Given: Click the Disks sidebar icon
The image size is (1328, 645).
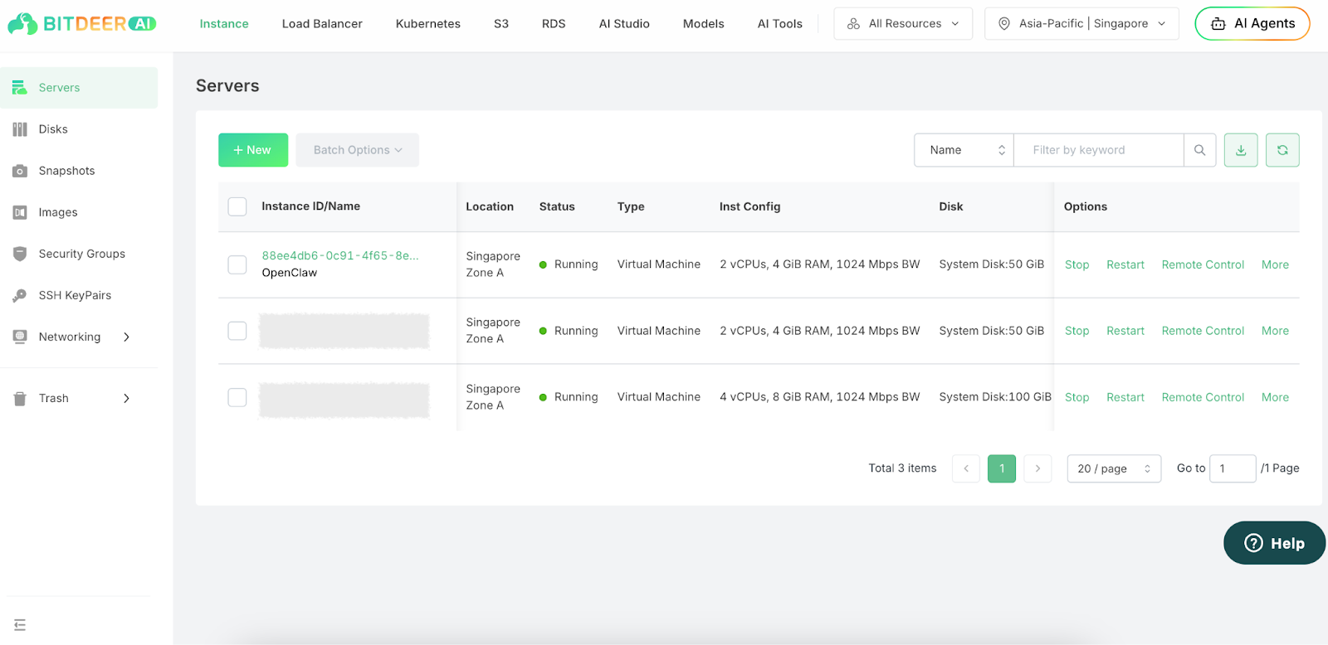Looking at the screenshot, I should (x=20, y=129).
